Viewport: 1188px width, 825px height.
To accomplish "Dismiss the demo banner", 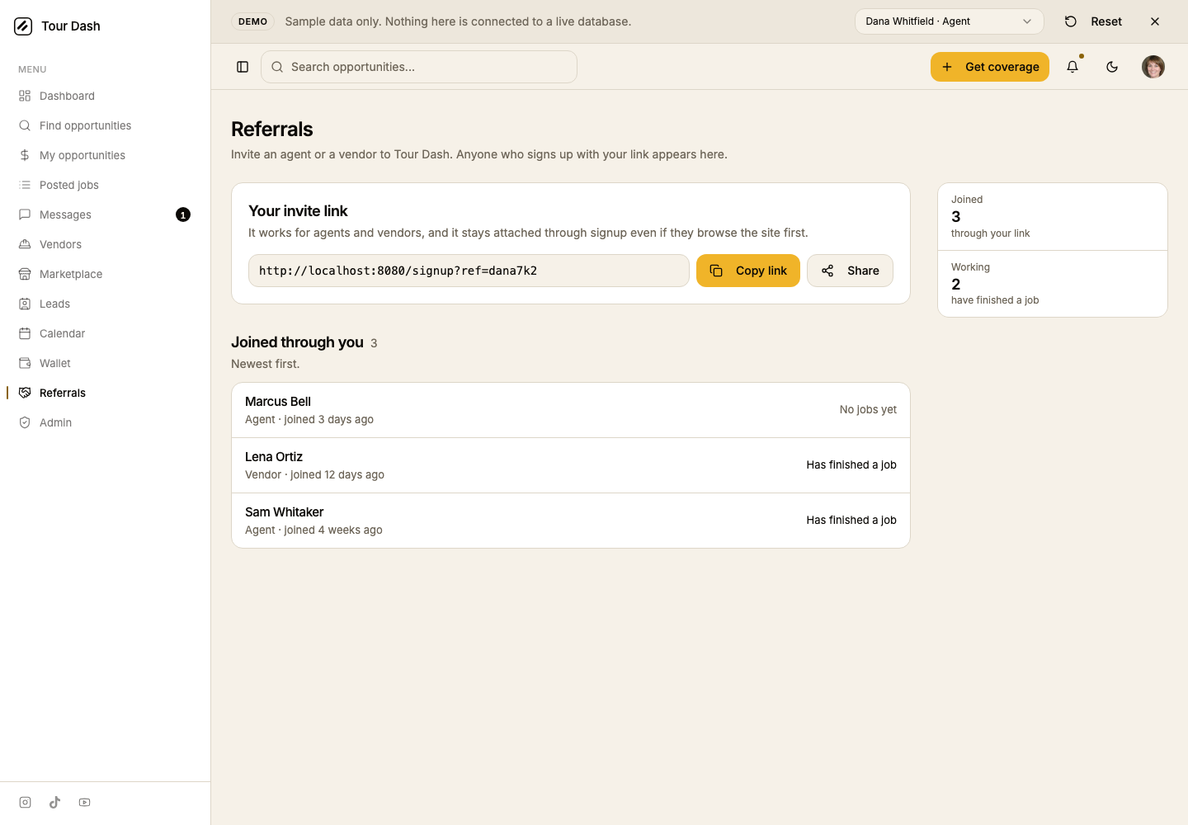I will coord(1155,21).
